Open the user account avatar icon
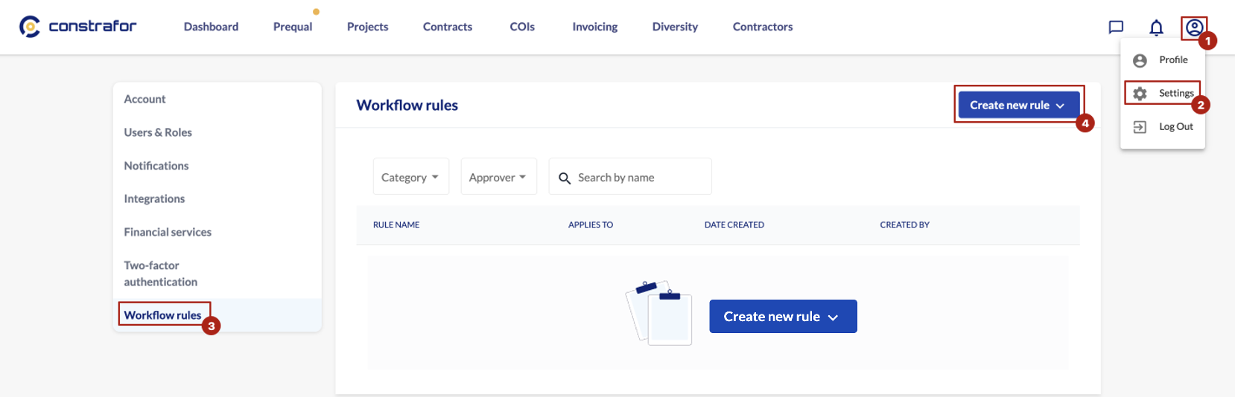The image size is (1235, 397). coord(1194,28)
